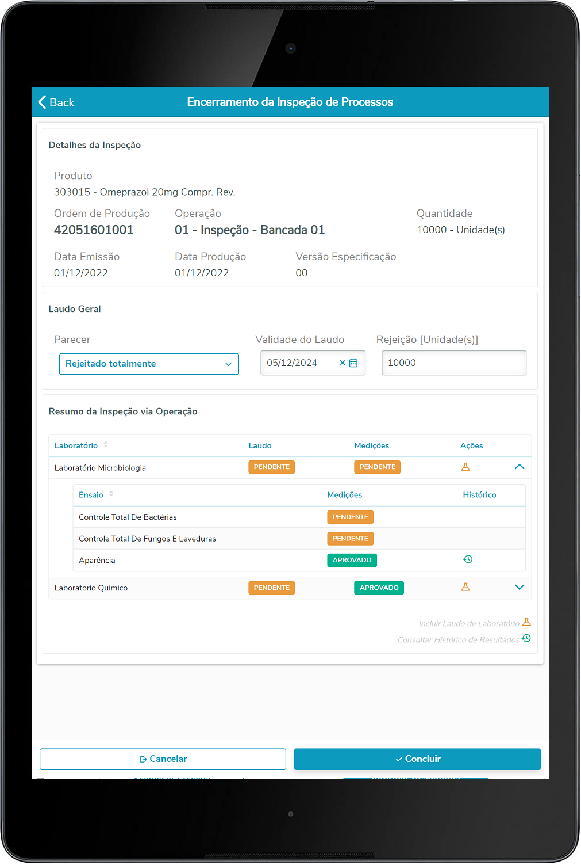Click PENDENTE badge for Controle Total De Bactérias

(x=350, y=517)
